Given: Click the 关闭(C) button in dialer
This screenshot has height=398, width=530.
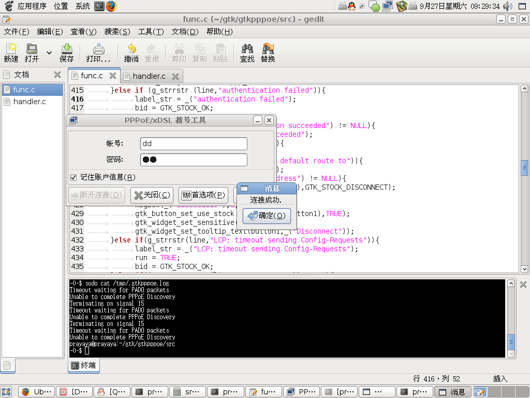Looking at the screenshot, I should (x=152, y=195).
